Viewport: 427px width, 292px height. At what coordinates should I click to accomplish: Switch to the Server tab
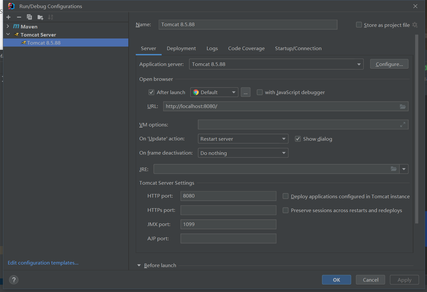click(x=148, y=48)
